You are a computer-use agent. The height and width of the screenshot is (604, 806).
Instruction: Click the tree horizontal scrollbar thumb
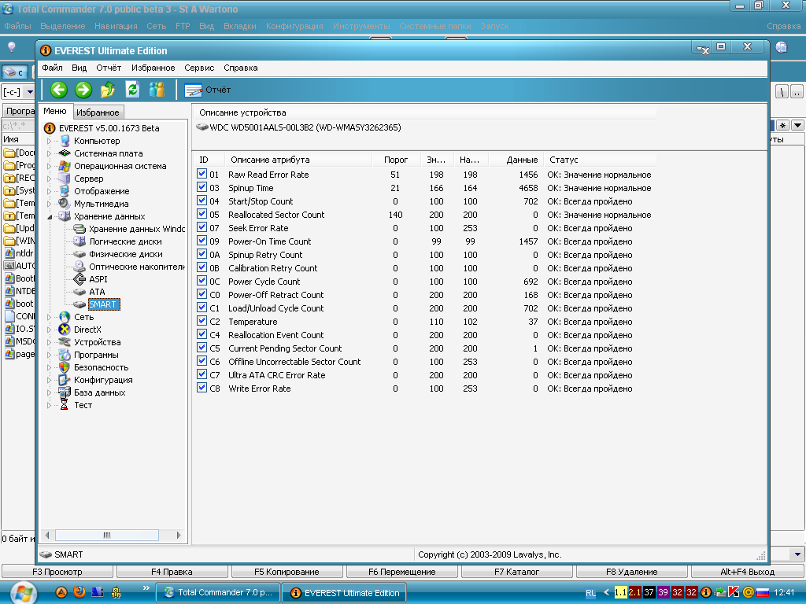click(106, 535)
